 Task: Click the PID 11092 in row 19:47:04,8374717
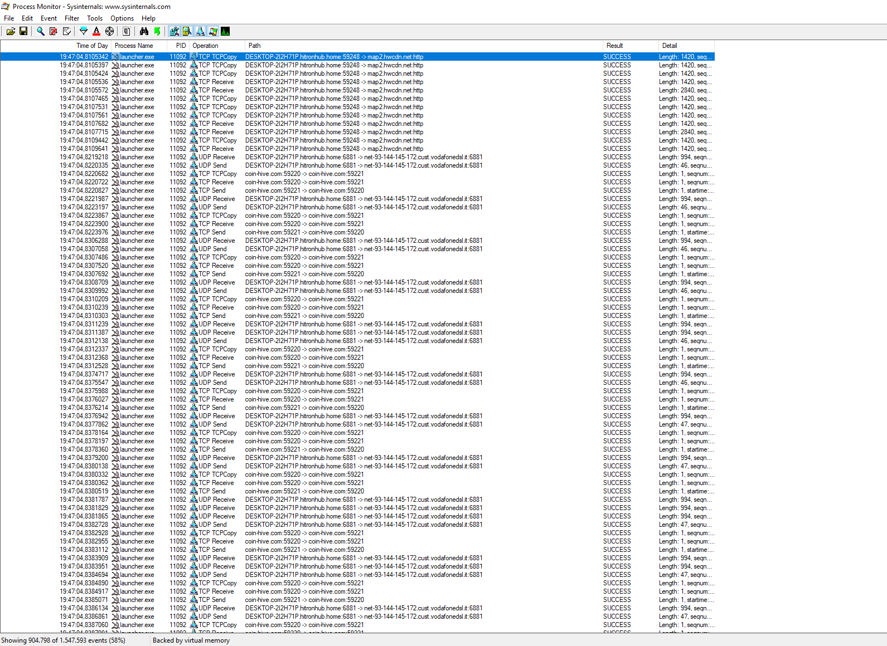coord(178,374)
